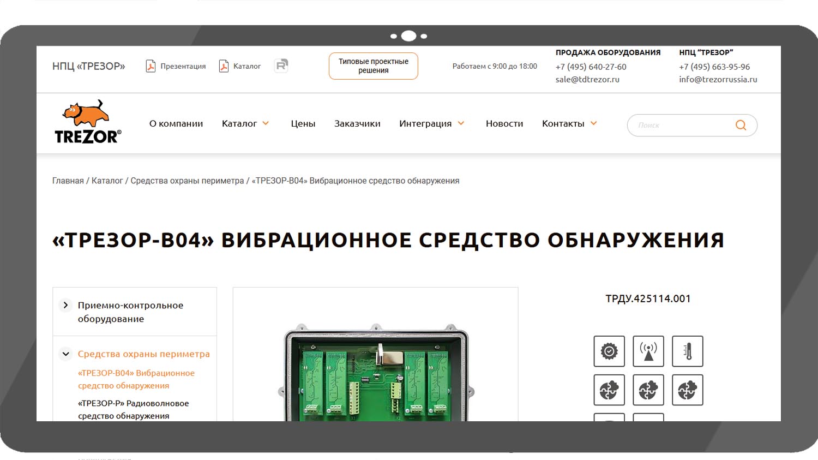
Task: Expand the Интеграция dropdown chevron
Action: click(461, 123)
